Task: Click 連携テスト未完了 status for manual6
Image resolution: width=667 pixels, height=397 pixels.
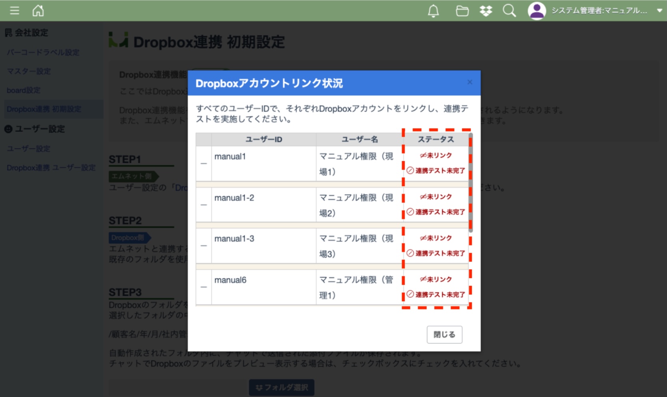Action: coord(436,295)
